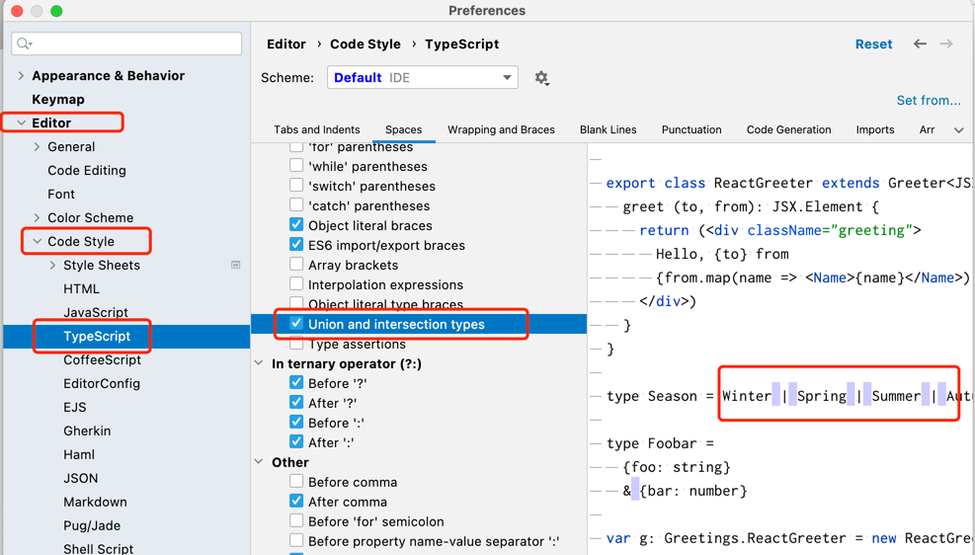Navigate back with the left arrow
The image size is (975, 555).
[920, 43]
